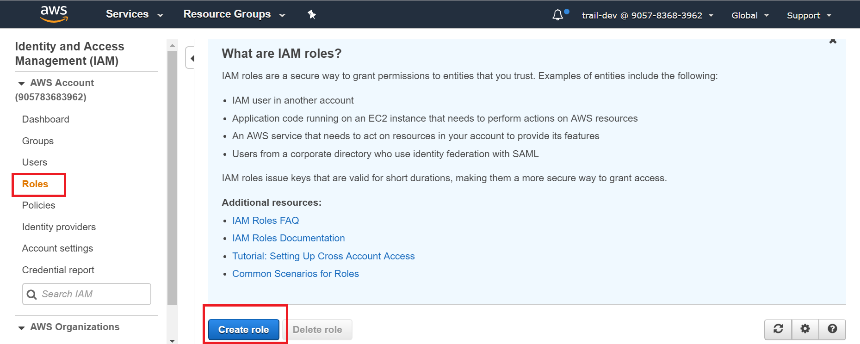Refresh the roles list
This screenshot has width=860, height=344.
[778, 329]
